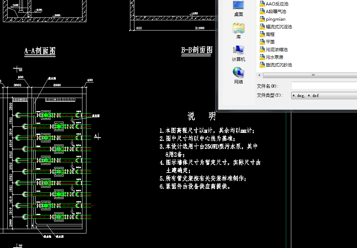
Task: Open the 计算机 (Computer) sidebar shortcut
Action: [x=238, y=53]
